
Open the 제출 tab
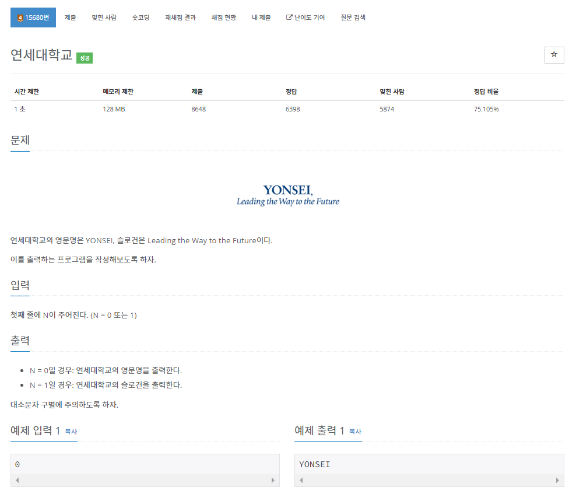pos(71,17)
